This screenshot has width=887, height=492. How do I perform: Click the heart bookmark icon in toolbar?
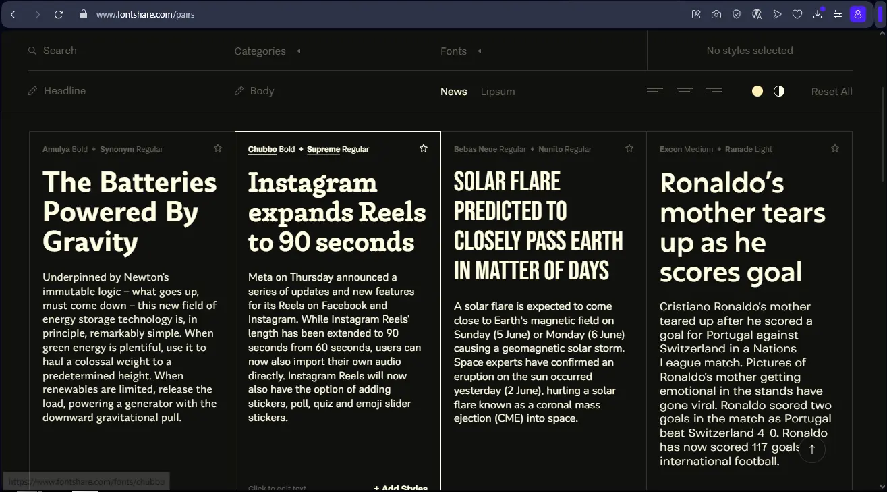point(797,14)
